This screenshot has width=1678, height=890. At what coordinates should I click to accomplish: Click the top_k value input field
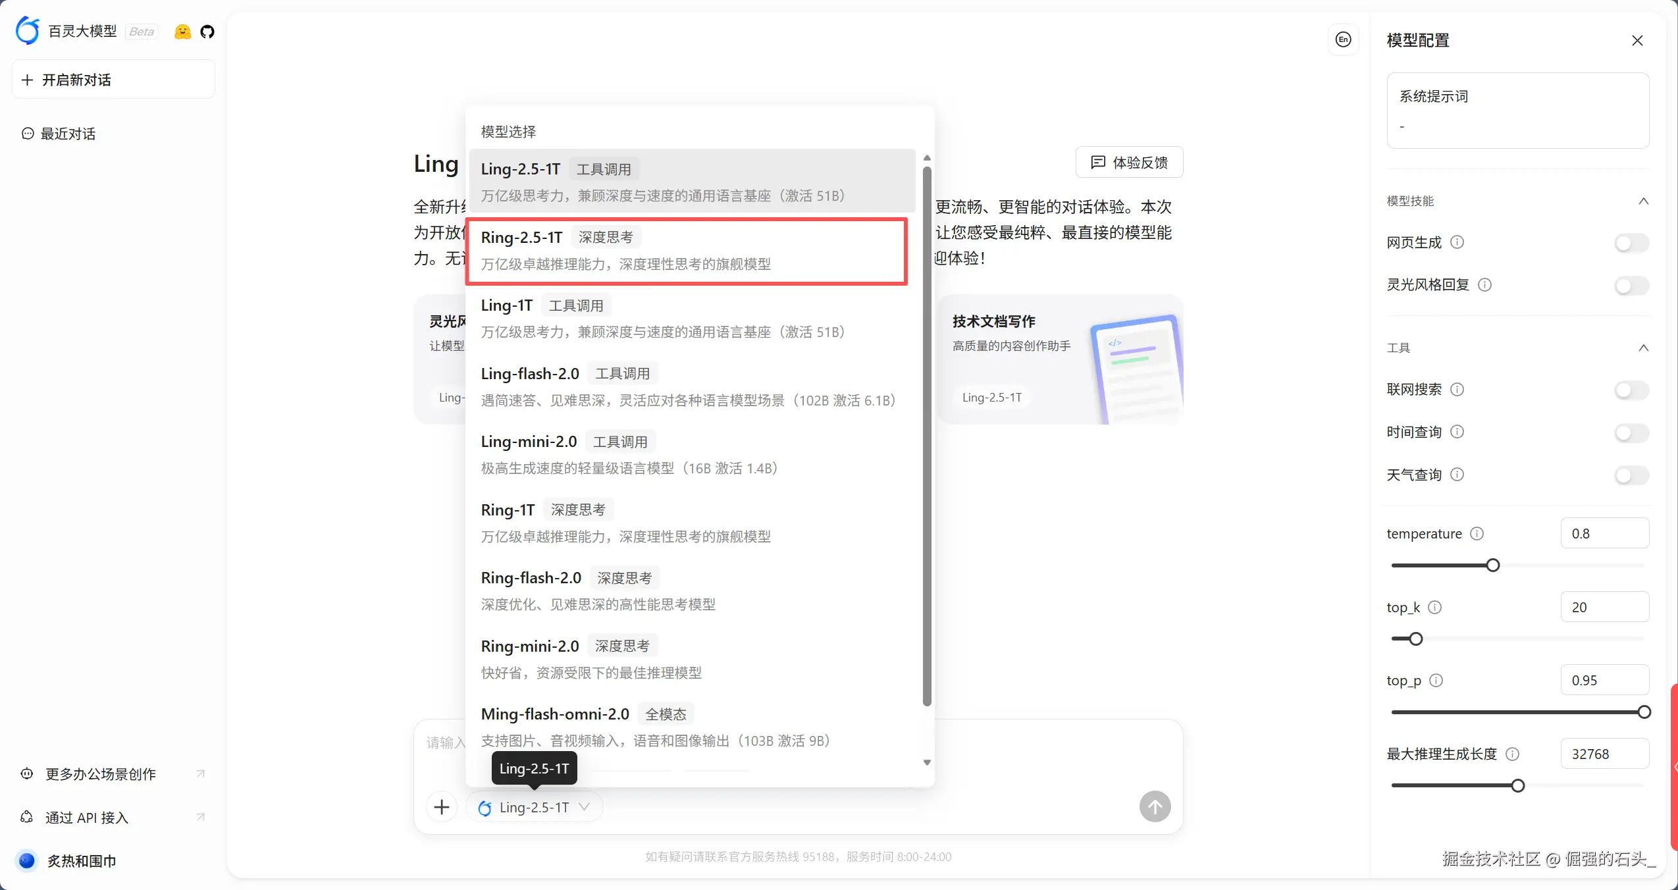pyautogui.click(x=1604, y=607)
